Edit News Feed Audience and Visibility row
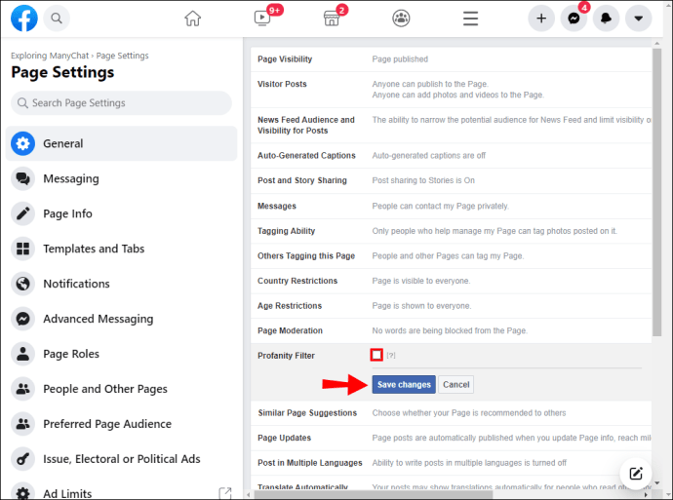673x500 pixels. click(451, 125)
